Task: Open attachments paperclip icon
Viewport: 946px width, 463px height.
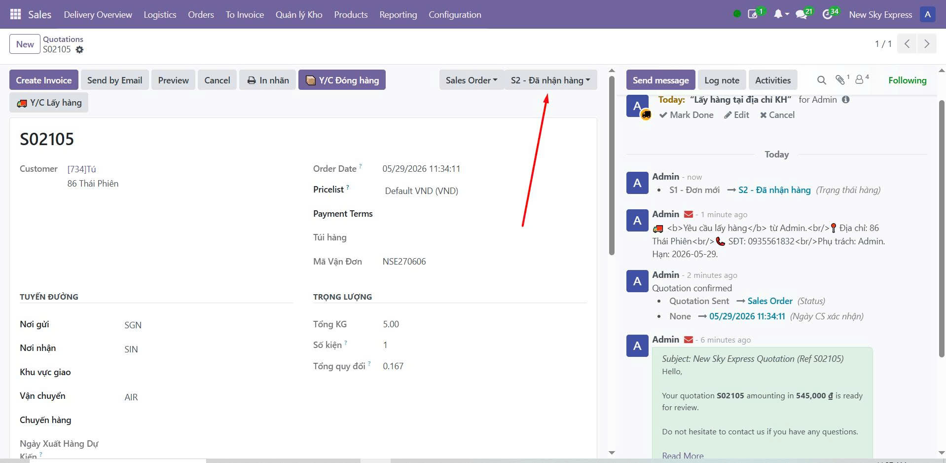Action: coord(841,79)
